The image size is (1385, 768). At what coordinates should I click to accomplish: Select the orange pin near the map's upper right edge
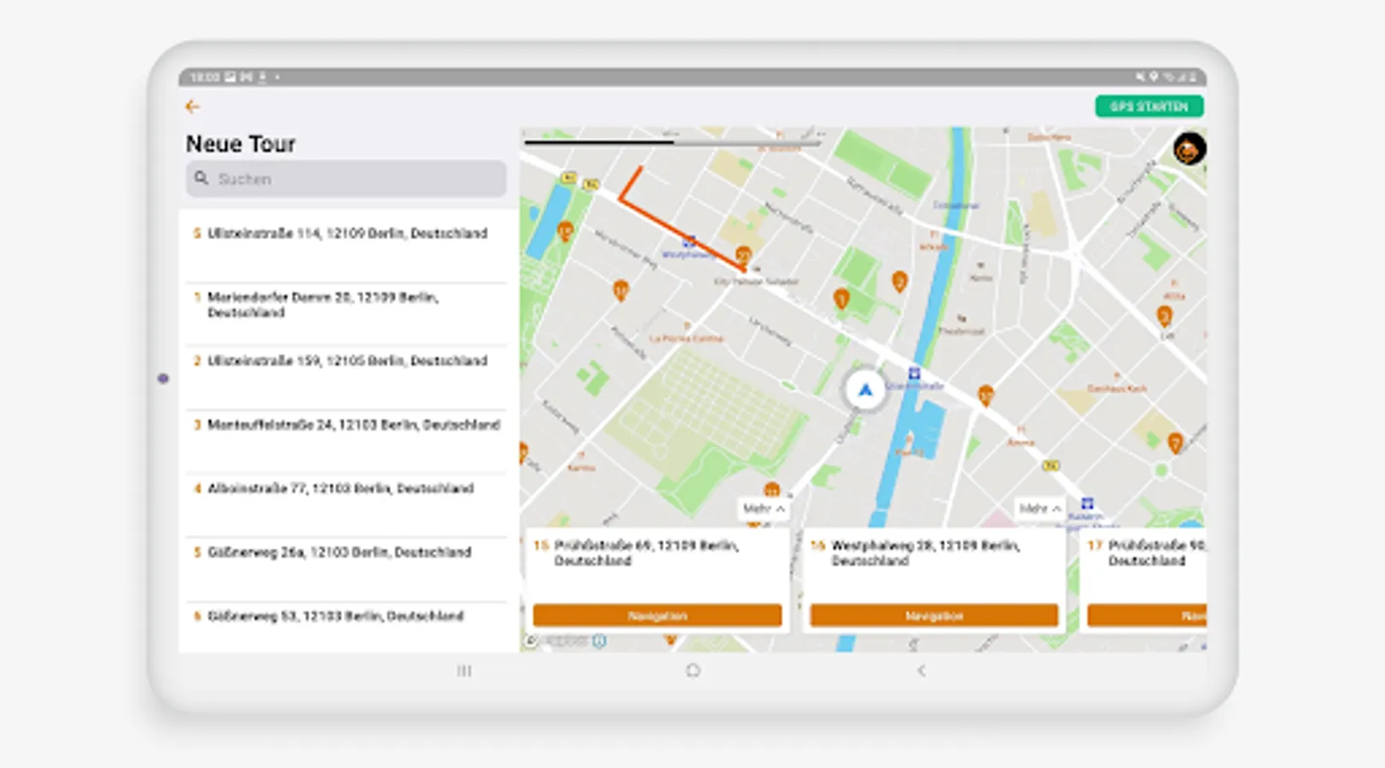coord(1164,317)
